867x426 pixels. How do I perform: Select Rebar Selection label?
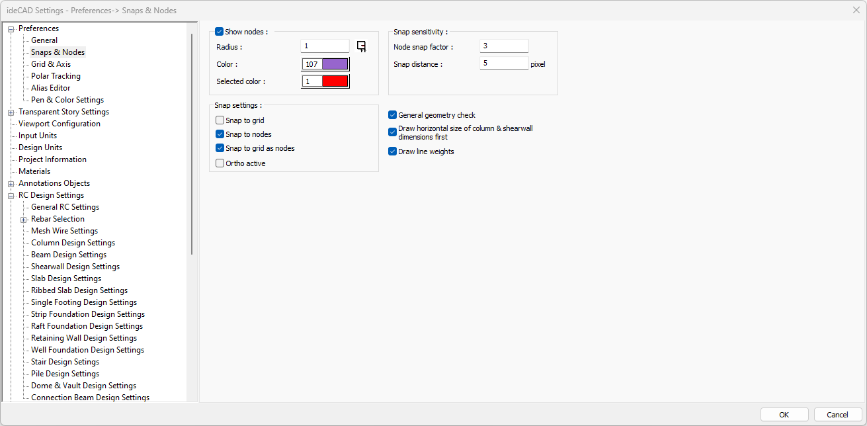point(58,219)
